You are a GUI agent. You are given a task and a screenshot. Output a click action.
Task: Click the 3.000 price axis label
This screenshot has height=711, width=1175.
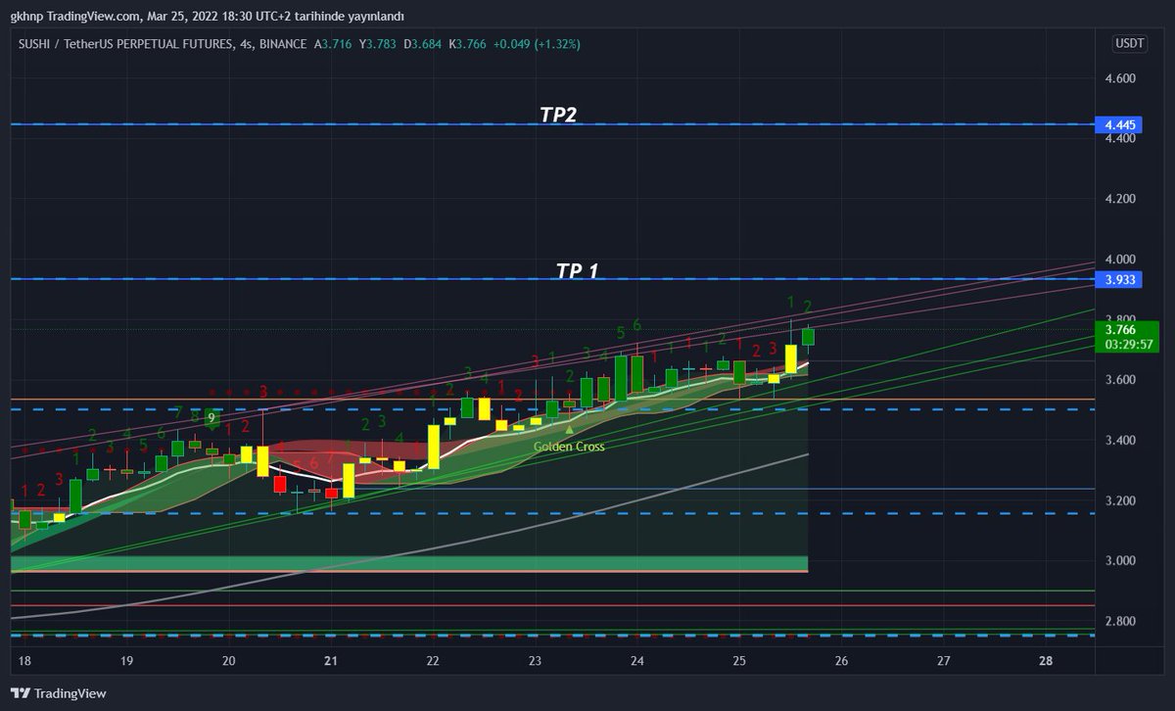1119,561
